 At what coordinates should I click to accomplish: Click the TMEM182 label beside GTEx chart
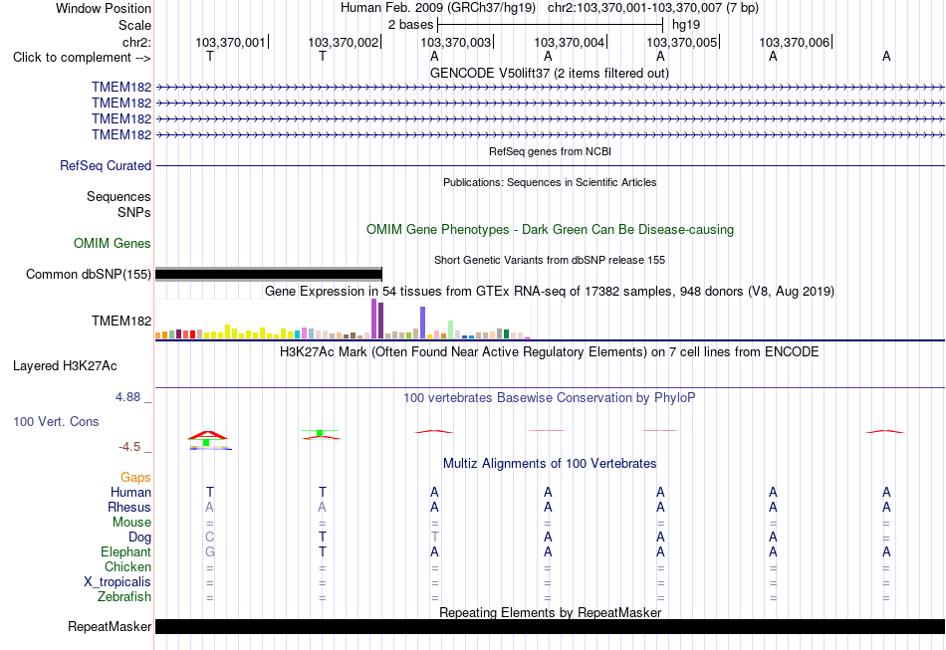tap(121, 321)
